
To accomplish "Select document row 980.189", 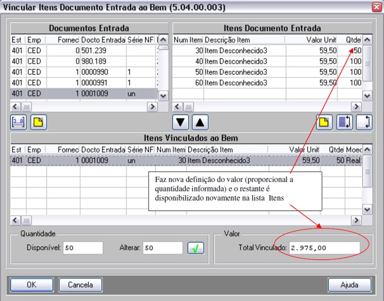I will point(83,61).
